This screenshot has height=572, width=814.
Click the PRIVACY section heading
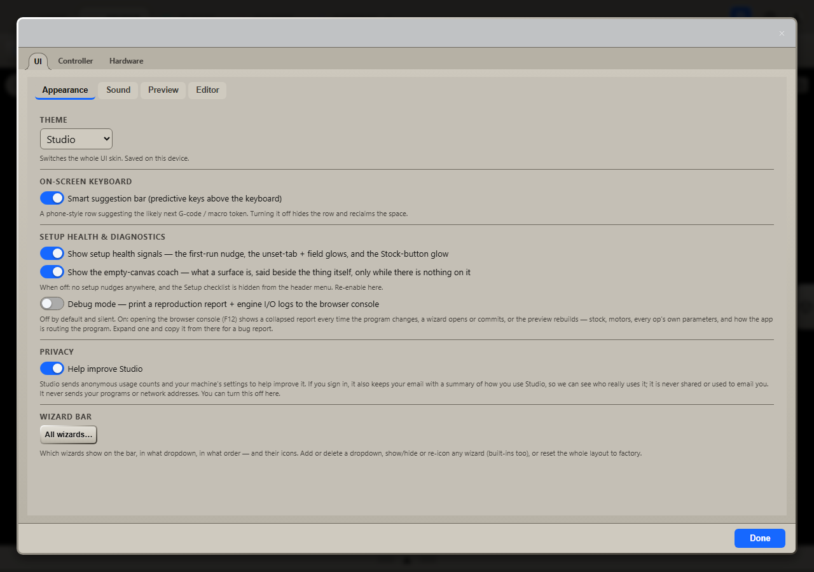57,352
